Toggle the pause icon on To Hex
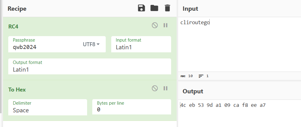Screen dimensions: 301x127 (166, 88)
